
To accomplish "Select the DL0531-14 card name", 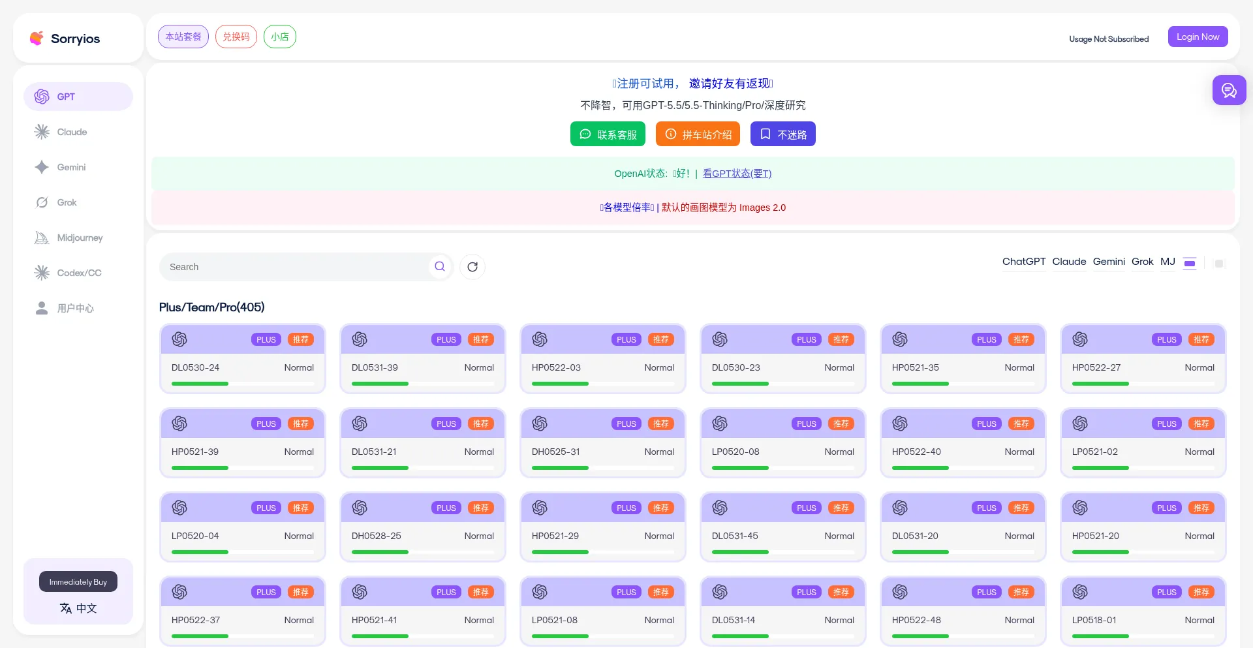I will tap(734, 620).
